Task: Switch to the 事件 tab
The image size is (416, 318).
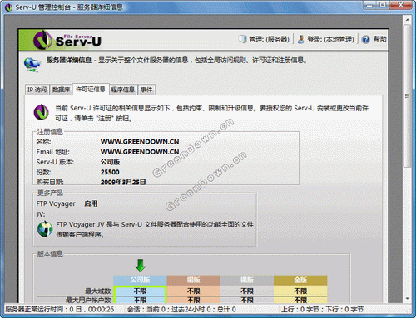Action: (x=146, y=90)
